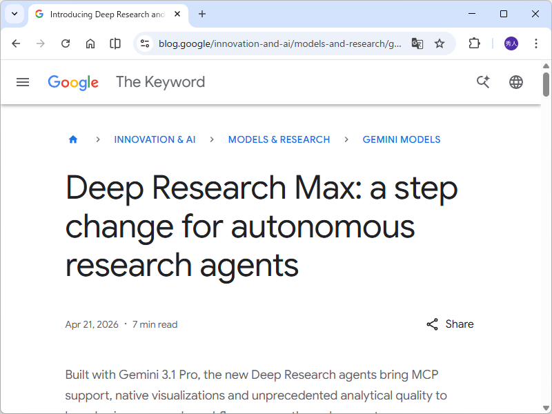Click the blog.google URL address field
The width and height of the screenshot is (552, 414).
pyautogui.click(x=280, y=43)
